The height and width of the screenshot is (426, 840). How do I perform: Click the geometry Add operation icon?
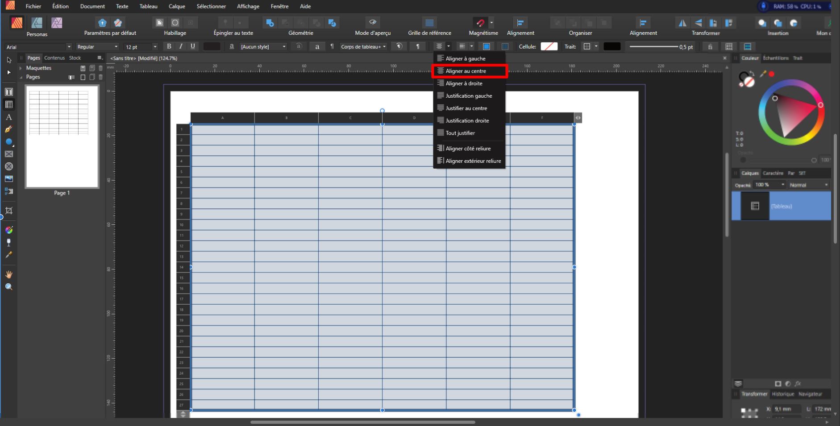270,23
